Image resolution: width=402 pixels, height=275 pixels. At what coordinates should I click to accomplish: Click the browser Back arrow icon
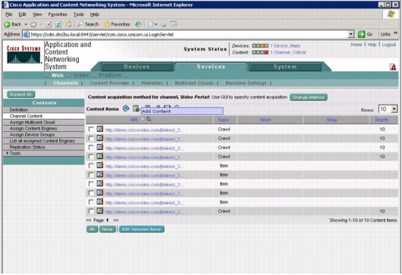[x=7, y=24]
